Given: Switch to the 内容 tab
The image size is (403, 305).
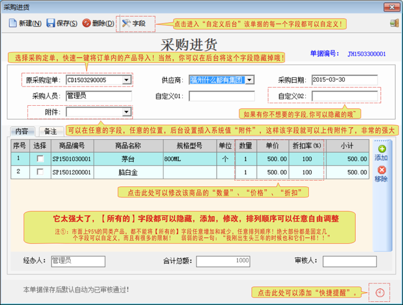Looking at the screenshot, I should [22, 131].
